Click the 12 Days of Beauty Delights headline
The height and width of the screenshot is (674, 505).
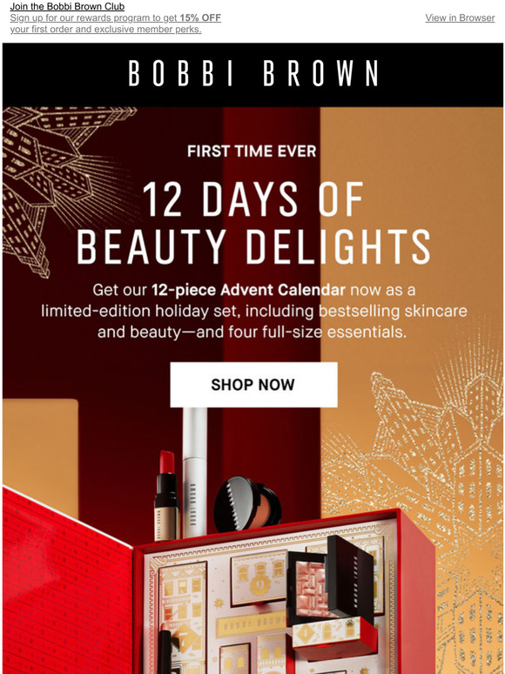tap(253, 223)
